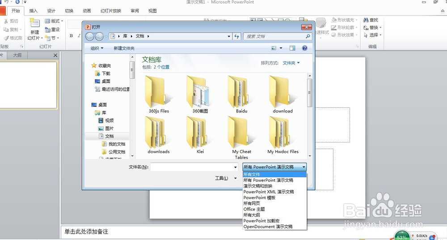Viewport: 447px width, 240px height.
Task: Click 形状效果 shape effects
Action: [x=344, y=35]
